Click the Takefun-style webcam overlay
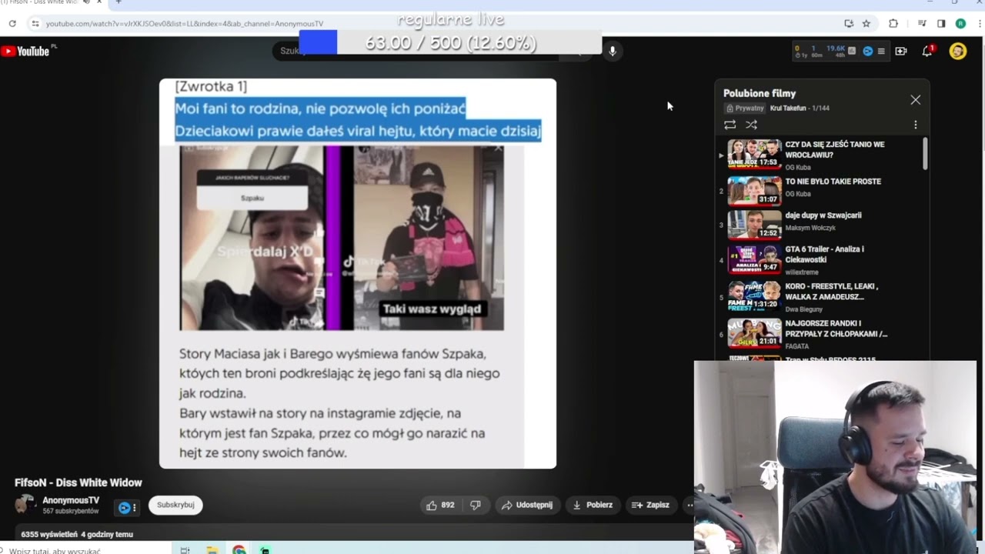 836,457
